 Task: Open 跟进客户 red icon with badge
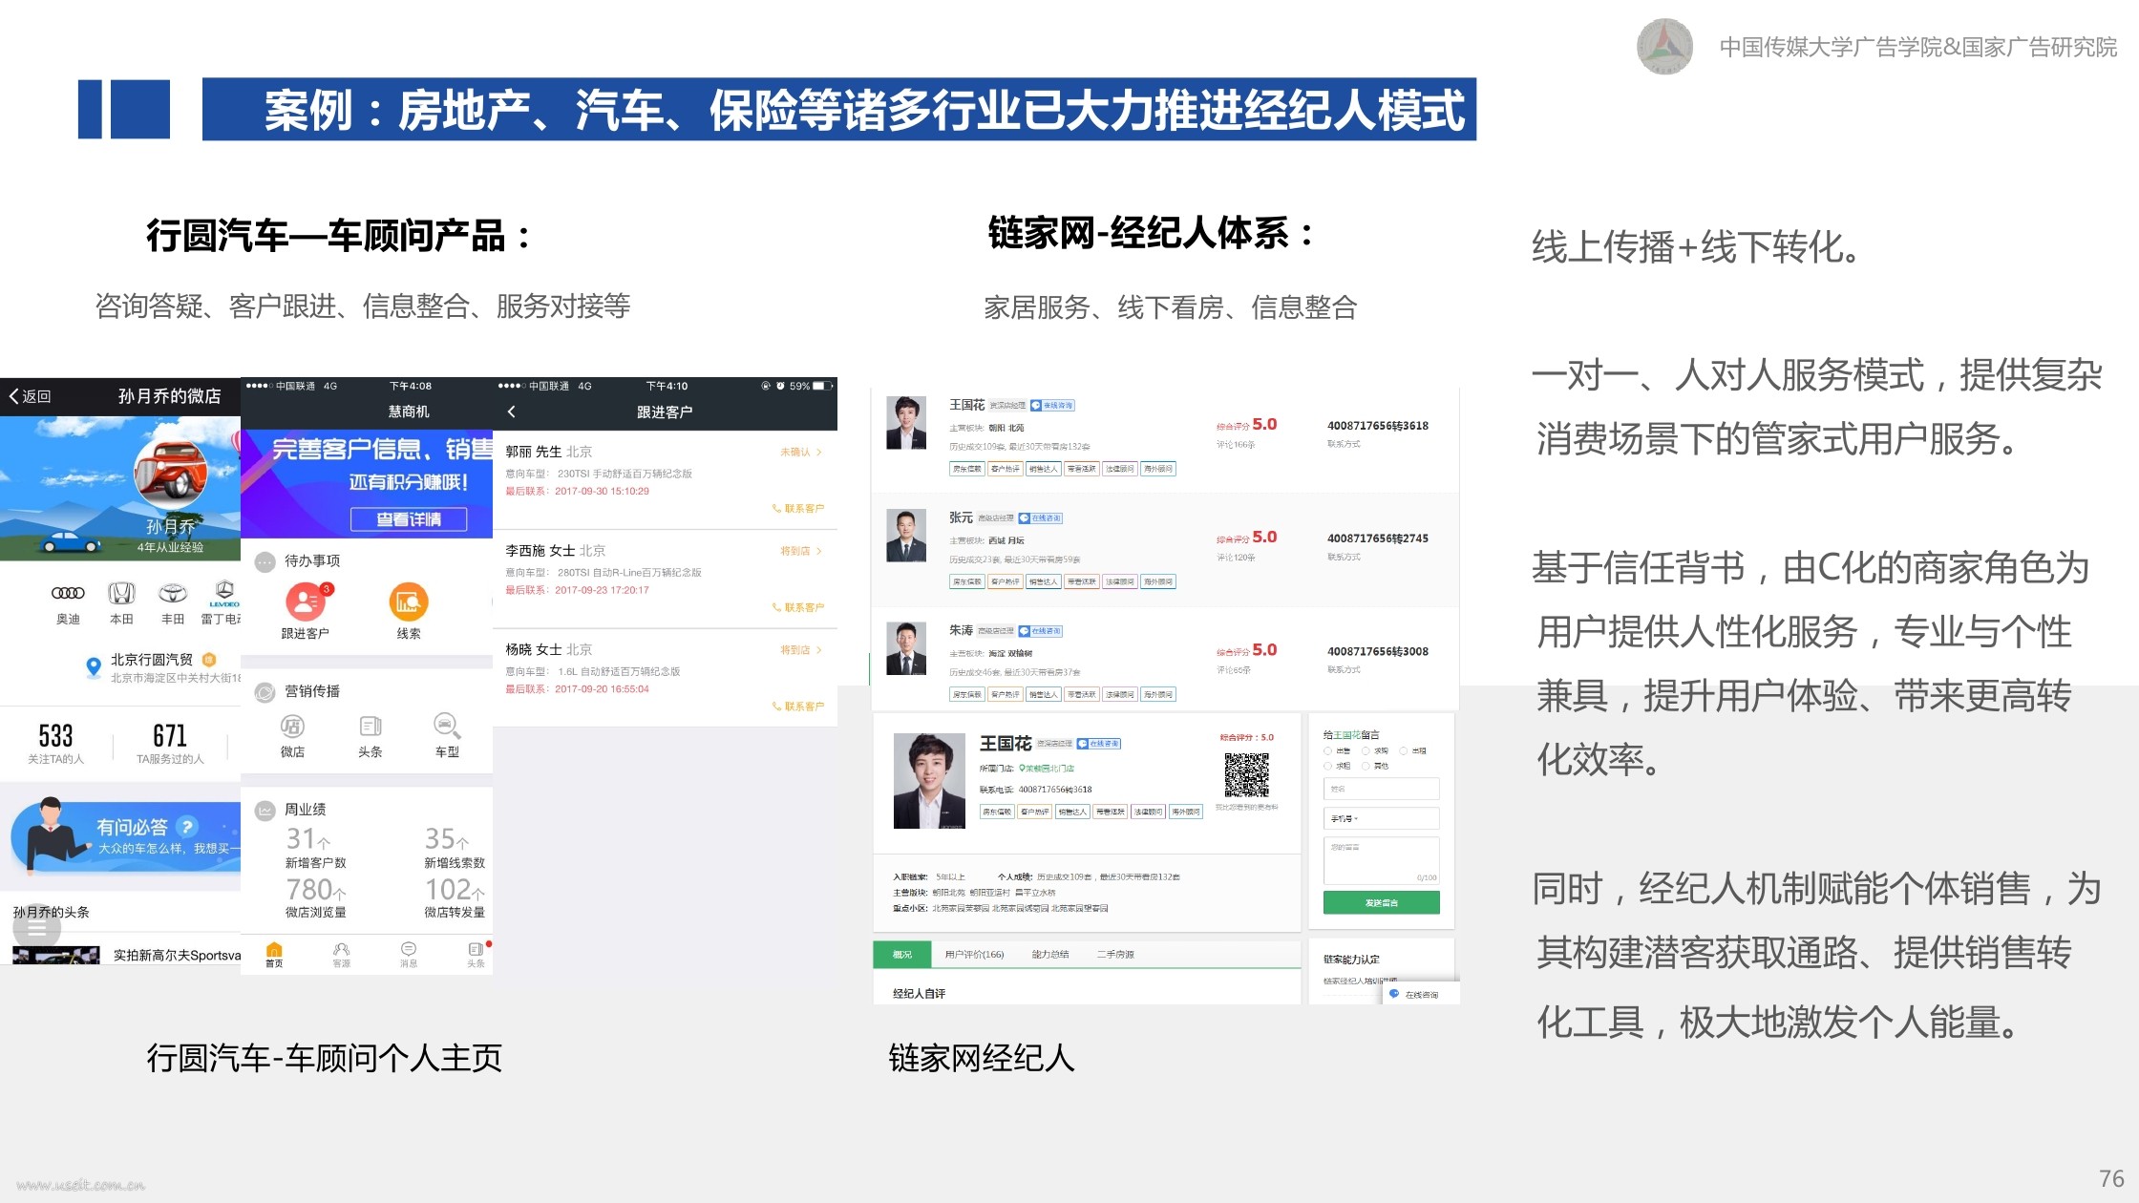click(x=306, y=601)
